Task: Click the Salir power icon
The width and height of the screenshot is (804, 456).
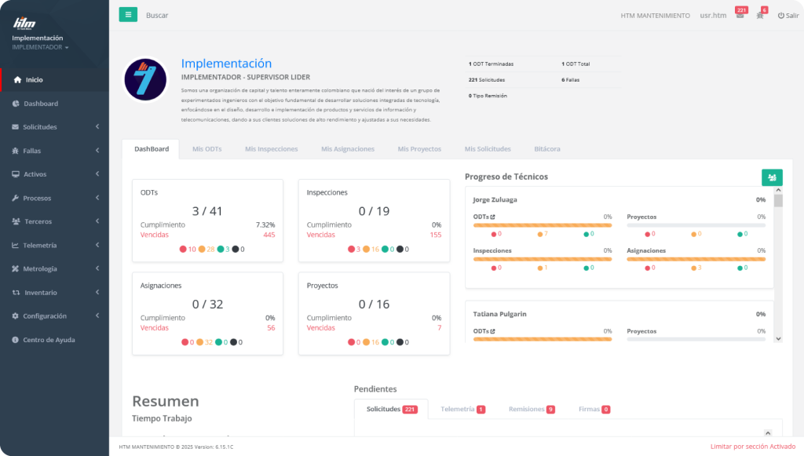Action: pos(780,16)
